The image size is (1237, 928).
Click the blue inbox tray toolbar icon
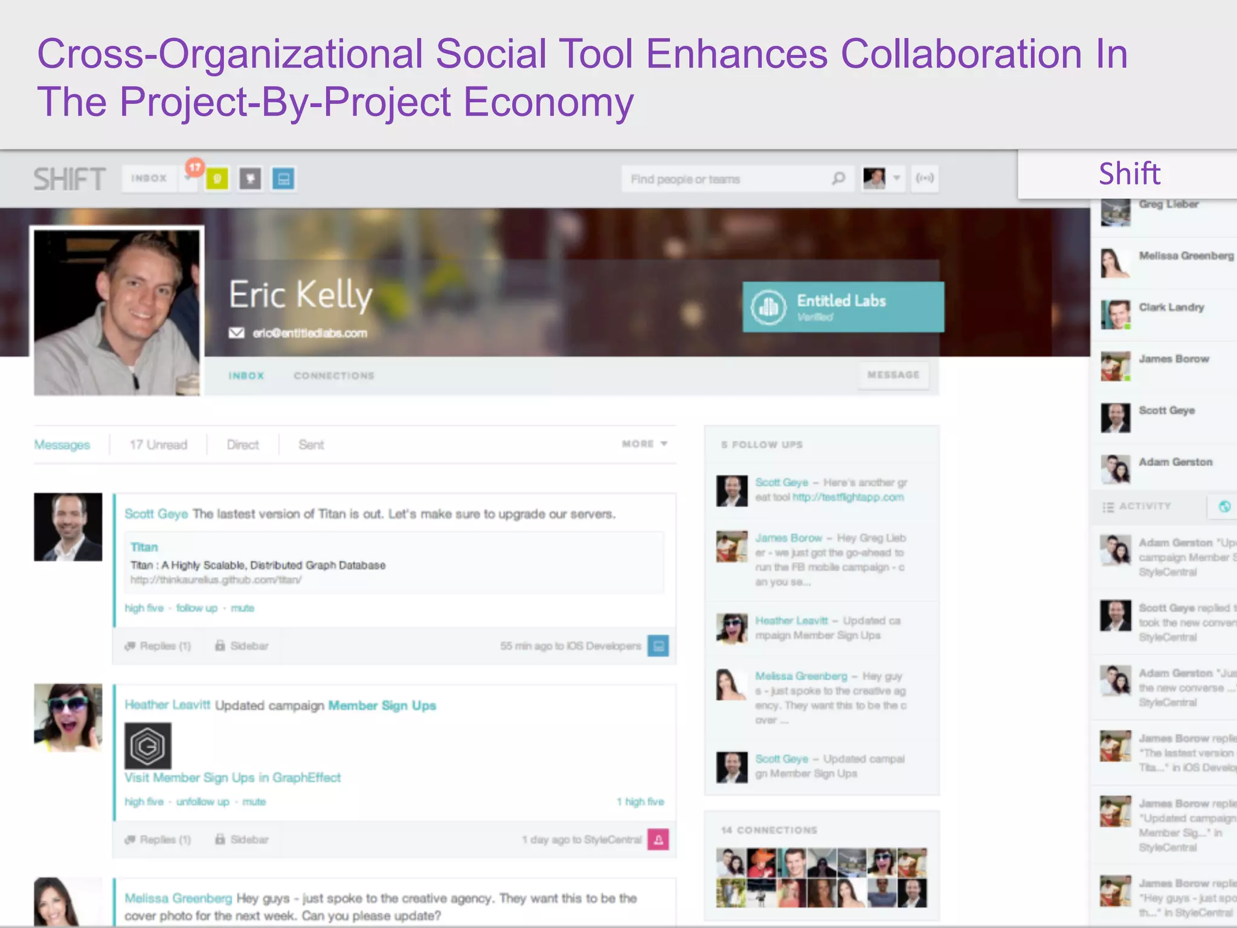pyautogui.click(x=283, y=179)
